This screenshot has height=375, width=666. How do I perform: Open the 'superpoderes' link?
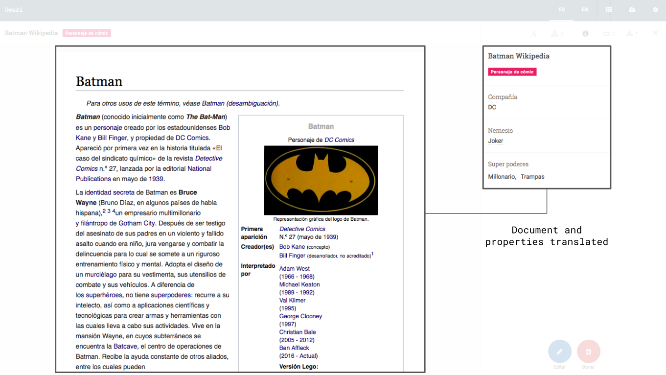pyautogui.click(x=171, y=295)
